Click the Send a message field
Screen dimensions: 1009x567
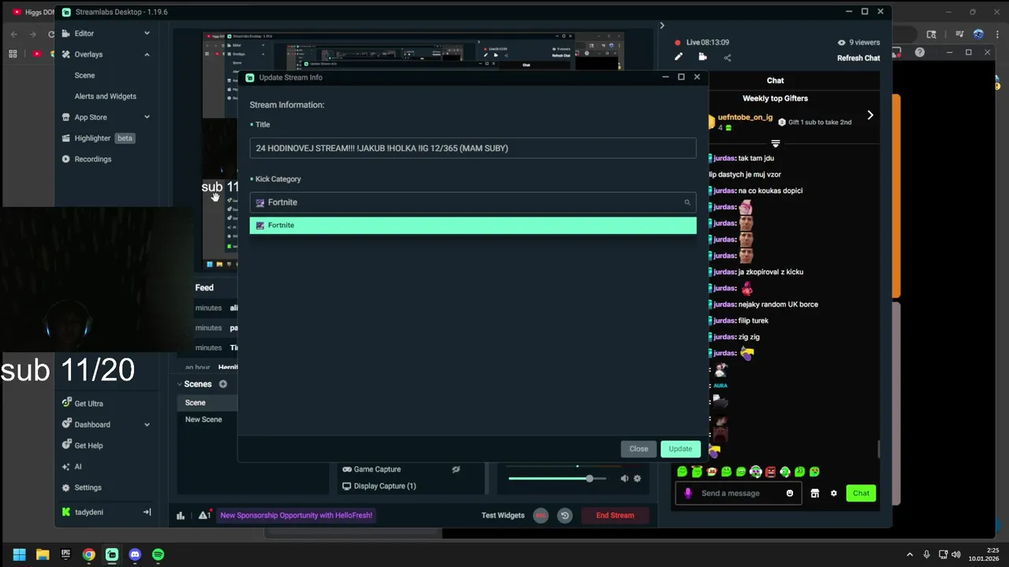click(739, 493)
